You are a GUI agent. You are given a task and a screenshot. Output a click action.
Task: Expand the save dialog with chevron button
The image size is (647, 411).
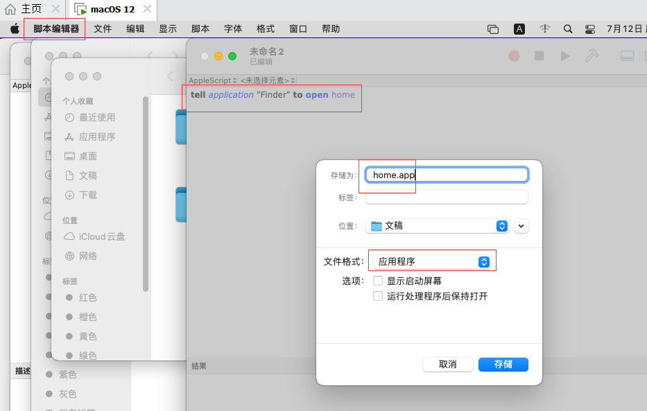(521, 226)
